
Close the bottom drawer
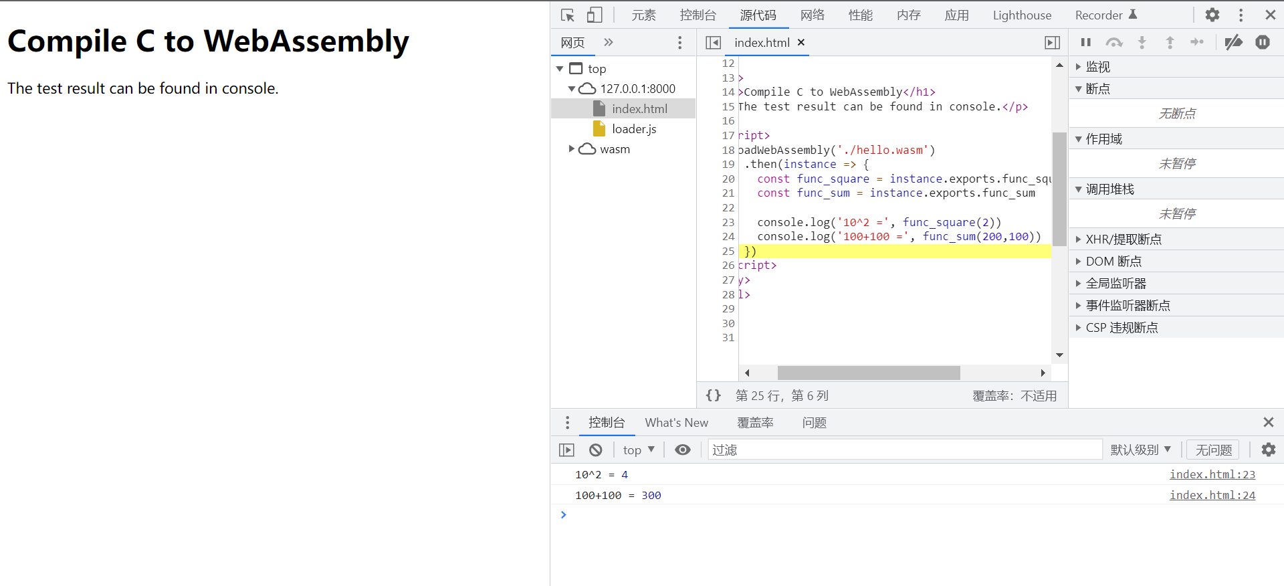click(1269, 422)
